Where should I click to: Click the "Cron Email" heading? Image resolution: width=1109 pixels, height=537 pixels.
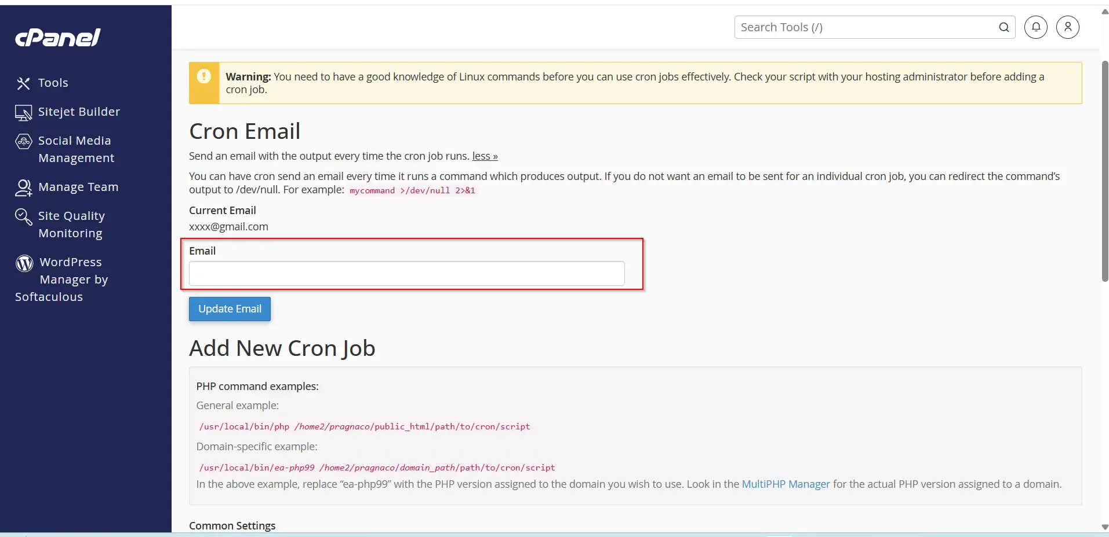(245, 131)
